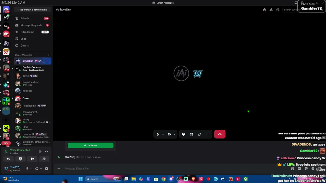Viewport: 326px width, 183px height.
Task: Open Discord home Direct Messages icon
Action: [x=6, y=10]
